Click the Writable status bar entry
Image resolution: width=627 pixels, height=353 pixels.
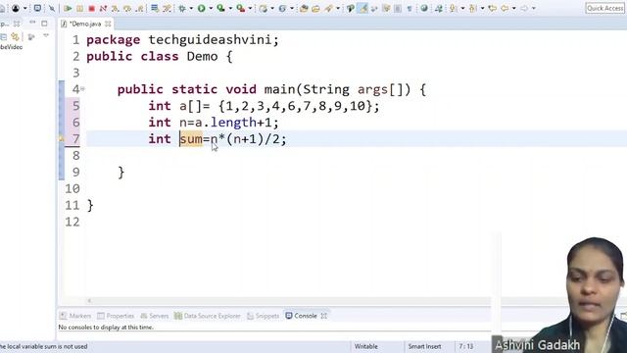point(365,346)
